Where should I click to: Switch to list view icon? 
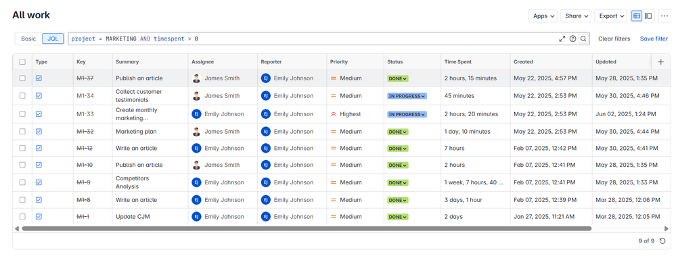[x=636, y=16]
